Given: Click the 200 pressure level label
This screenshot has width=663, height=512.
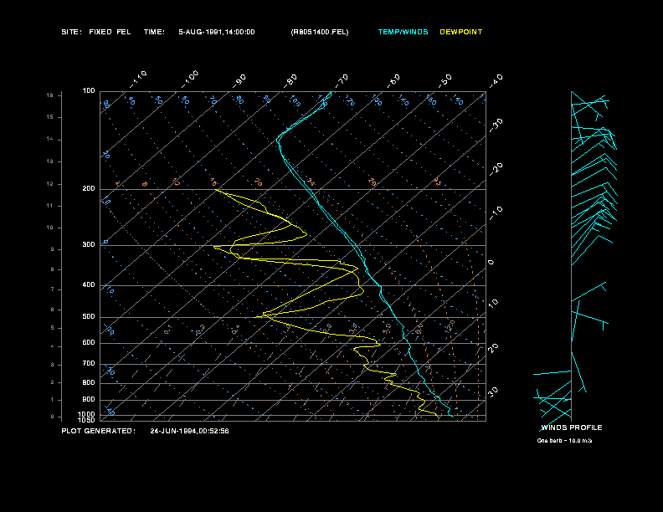Looking at the screenshot, I should tap(89, 189).
